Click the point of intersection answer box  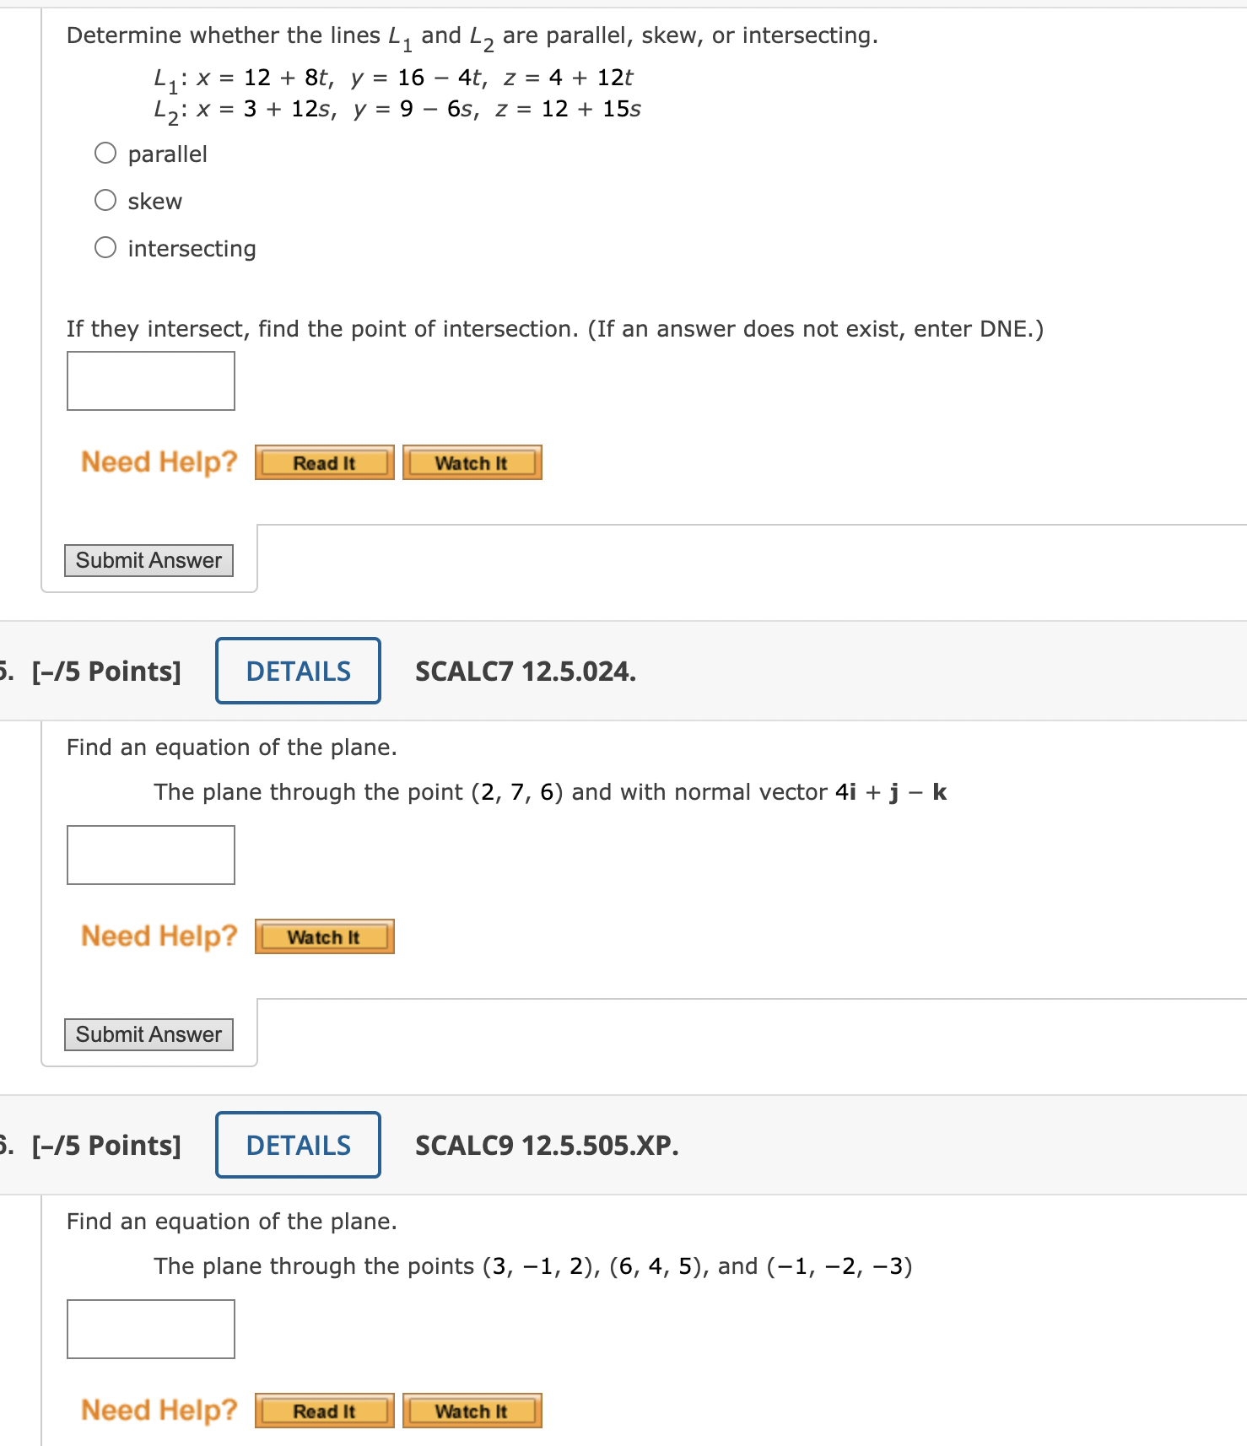pyautogui.click(x=150, y=380)
